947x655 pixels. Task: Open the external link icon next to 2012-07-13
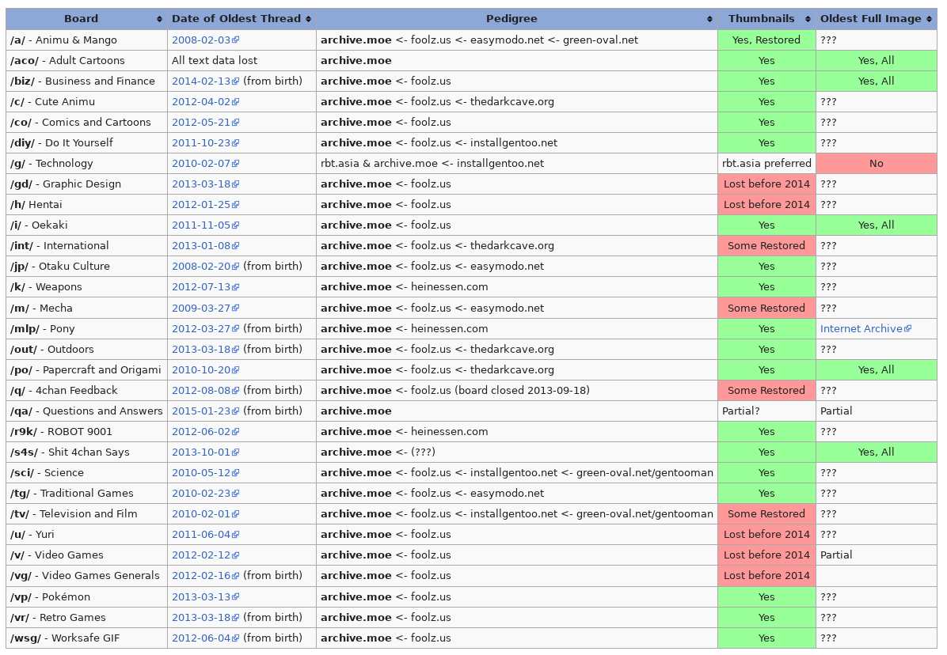click(236, 287)
